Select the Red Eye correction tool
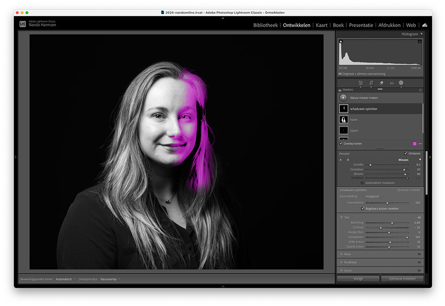 click(x=392, y=83)
